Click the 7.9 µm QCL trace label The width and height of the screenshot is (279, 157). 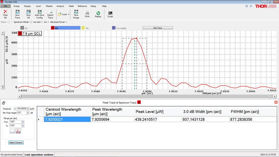click(x=30, y=33)
